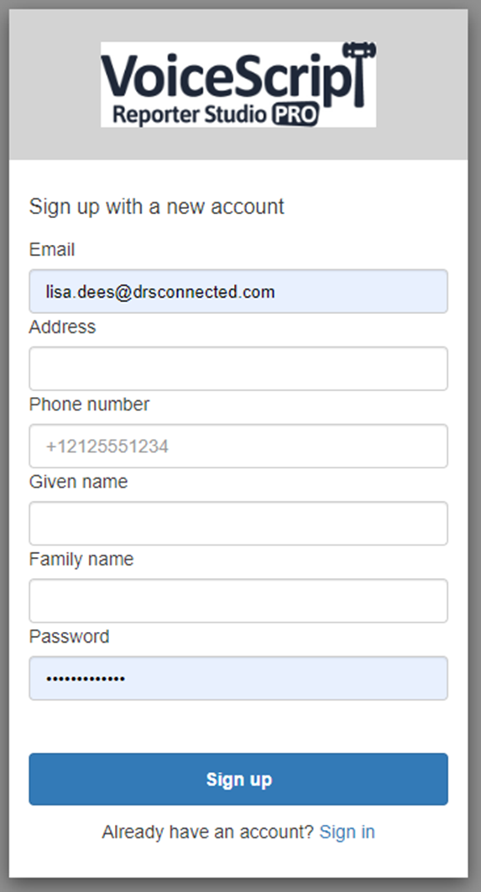Click the Password label
The height and width of the screenshot is (892, 481).
point(70,637)
